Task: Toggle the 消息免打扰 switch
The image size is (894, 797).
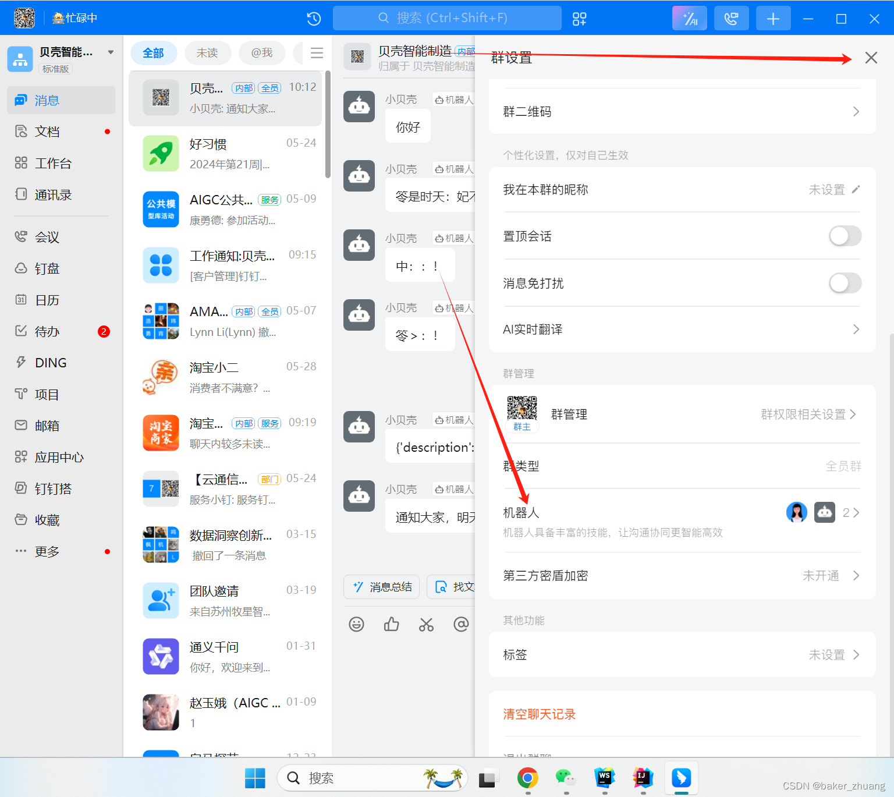Action: point(845,283)
